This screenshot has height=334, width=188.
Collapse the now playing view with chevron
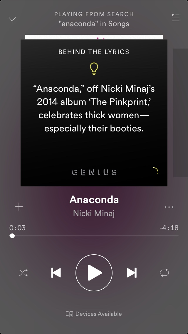tap(12, 19)
